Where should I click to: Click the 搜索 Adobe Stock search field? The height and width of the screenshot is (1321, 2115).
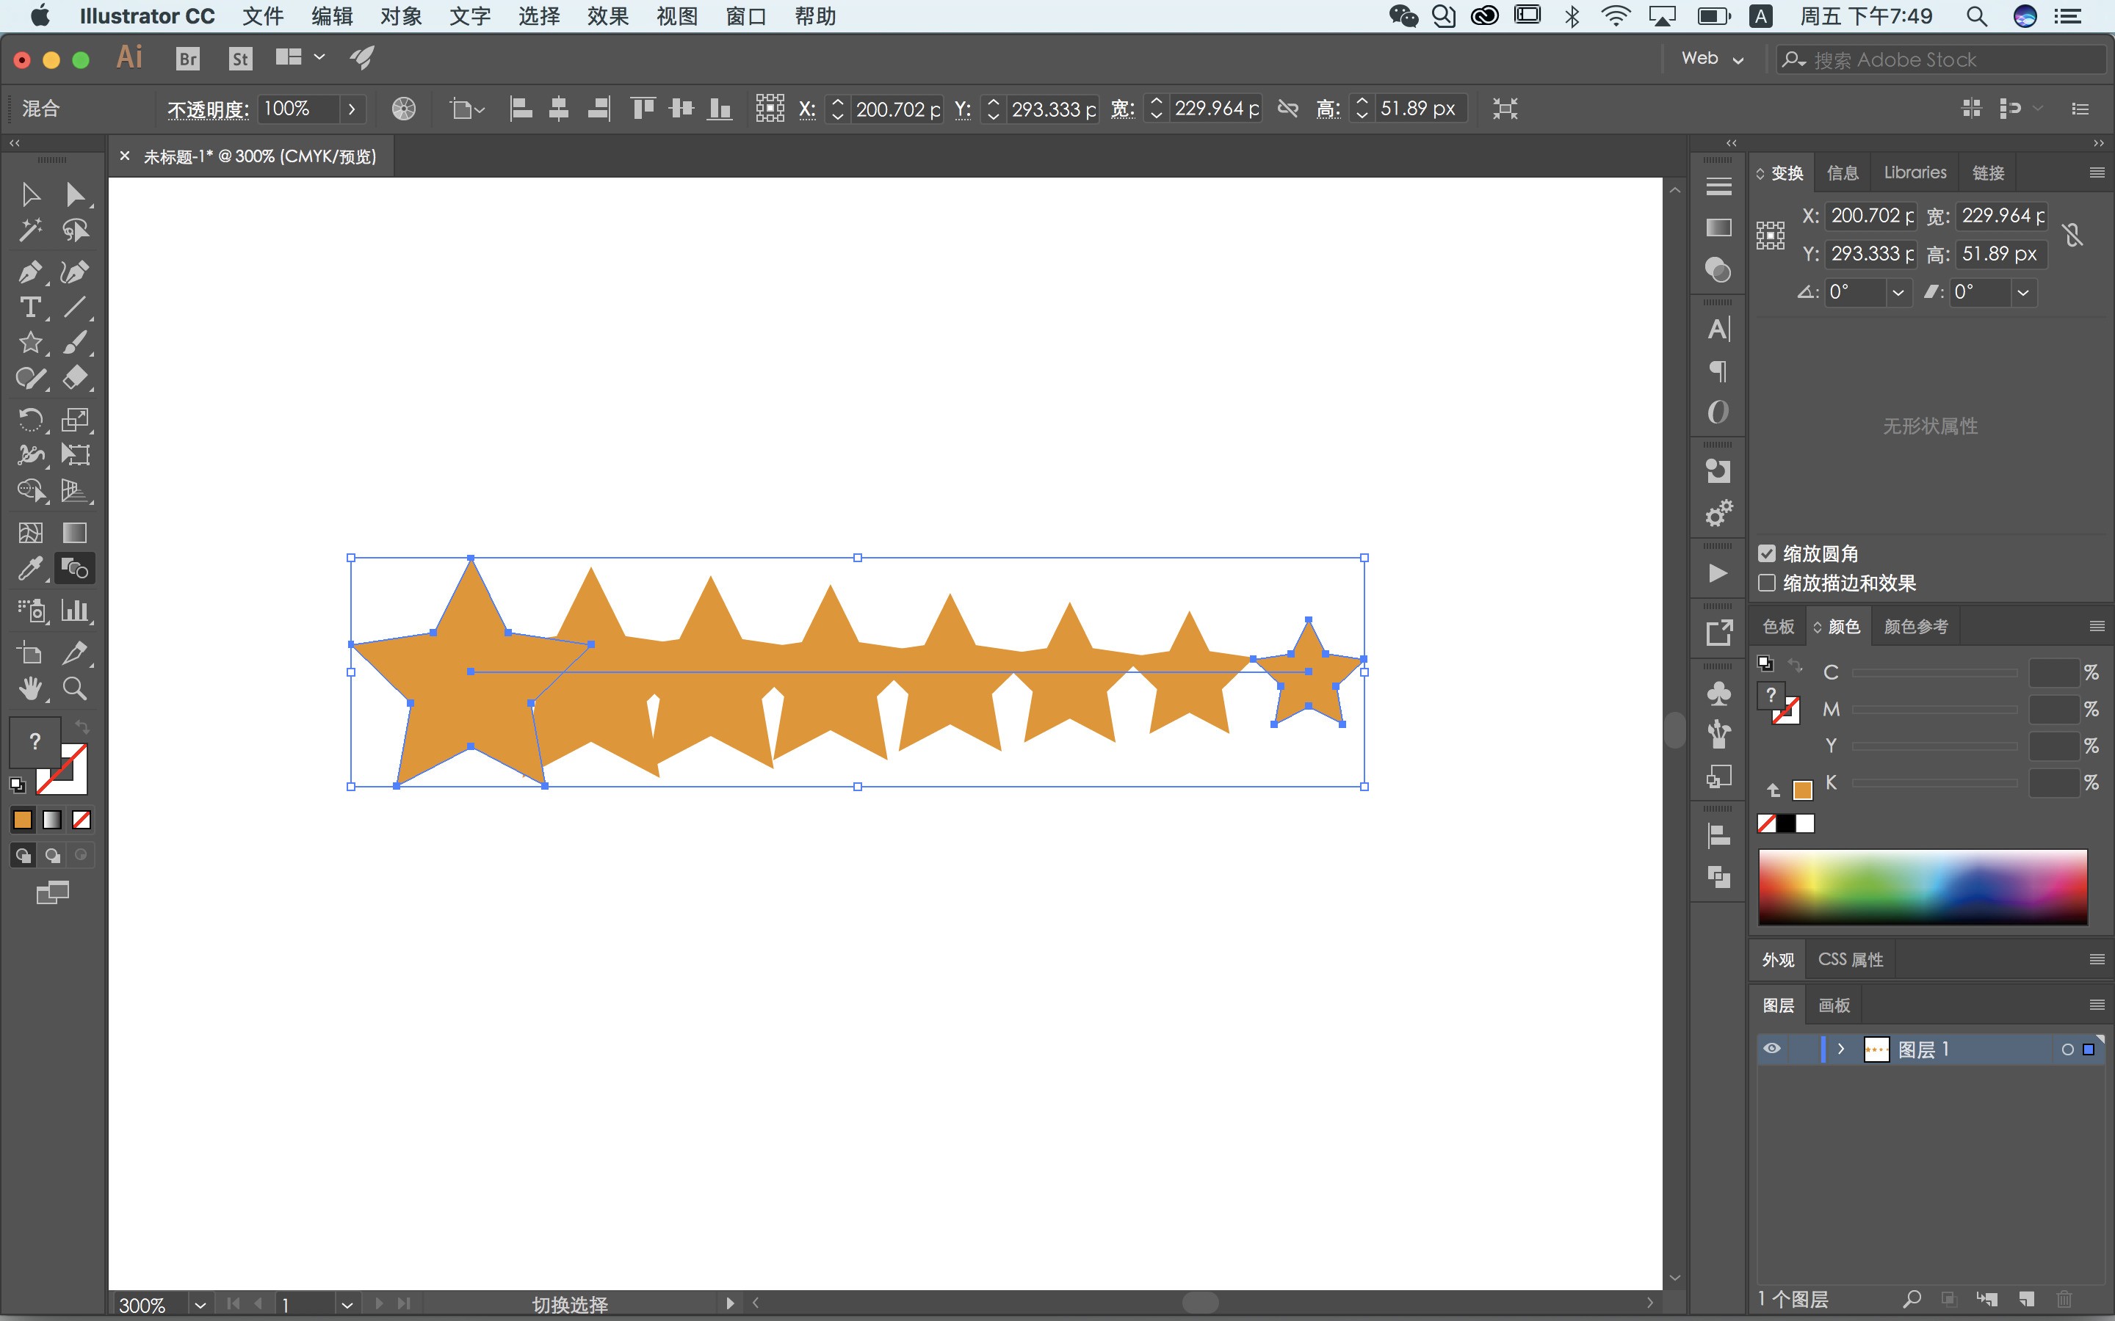(x=1940, y=59)
